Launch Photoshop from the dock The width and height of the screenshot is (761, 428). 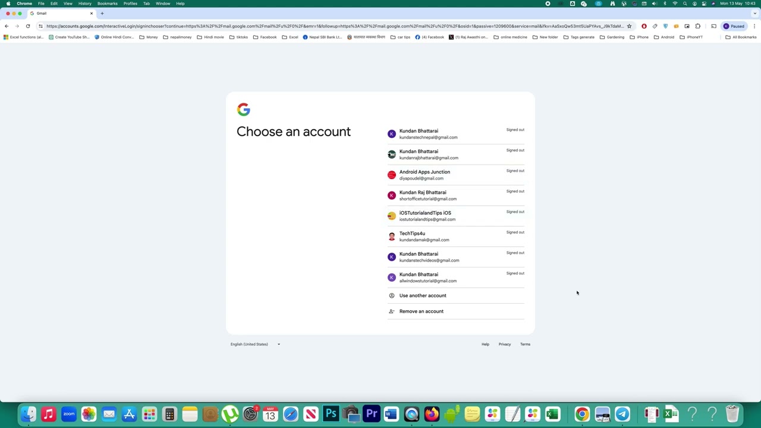pos(331,414)
